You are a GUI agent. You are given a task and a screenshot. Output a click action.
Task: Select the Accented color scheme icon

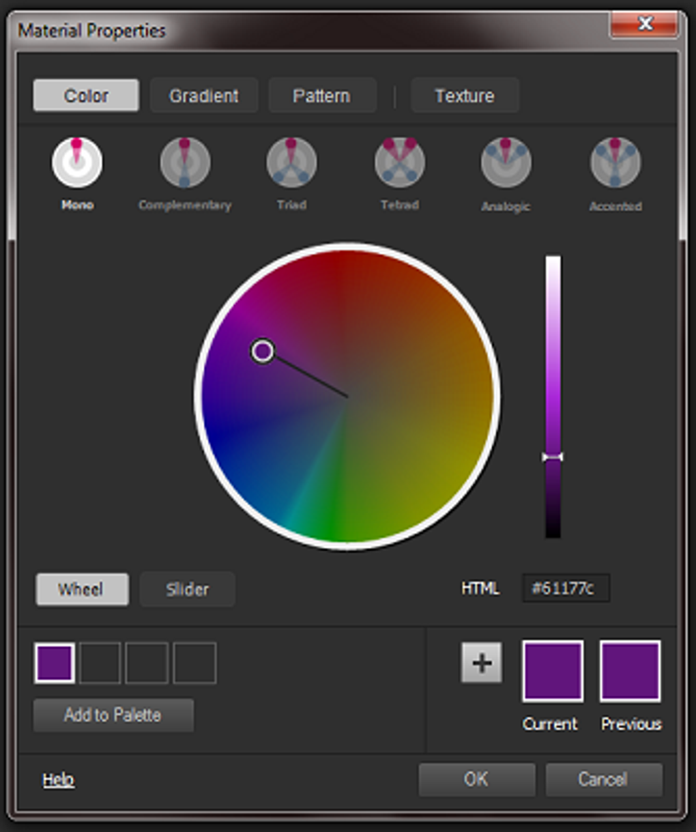pos(615,162)
